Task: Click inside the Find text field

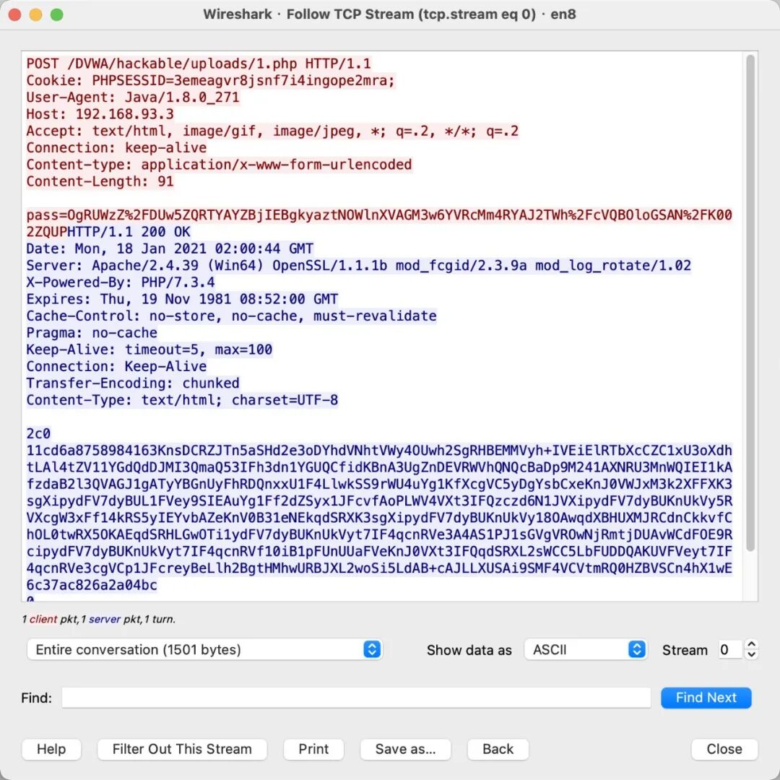Action: click(357, 697)
